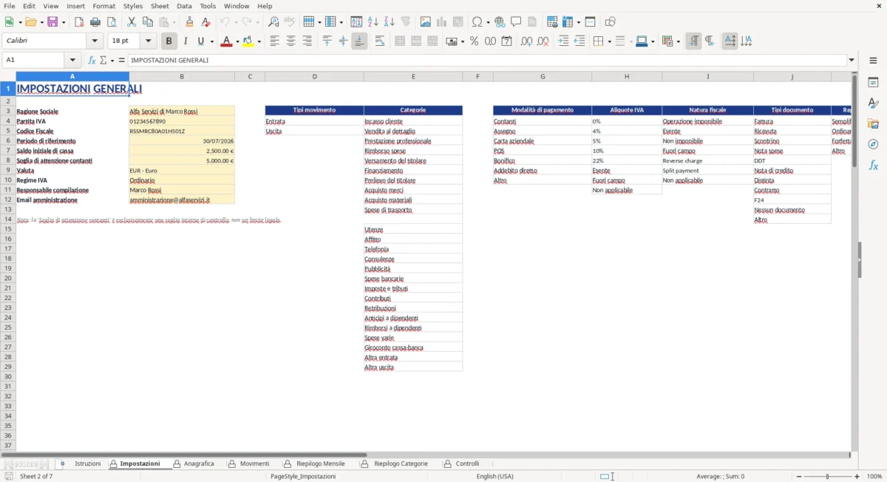
Task: Click the Sort Descending icon
Action: coord(389,21)
